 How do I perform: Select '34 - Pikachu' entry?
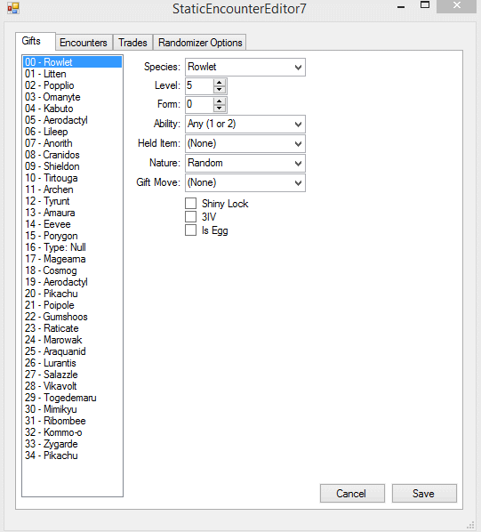pos(72,455)
